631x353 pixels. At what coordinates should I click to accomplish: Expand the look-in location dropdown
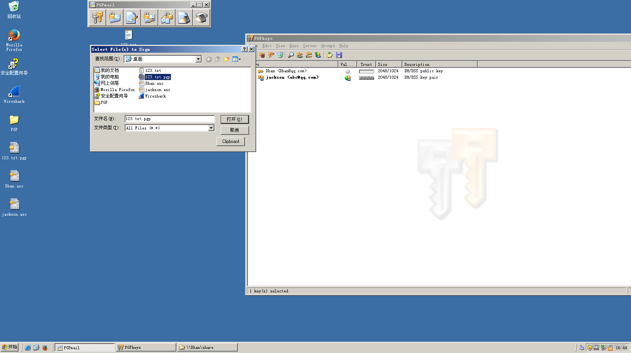tap(199, 59)
